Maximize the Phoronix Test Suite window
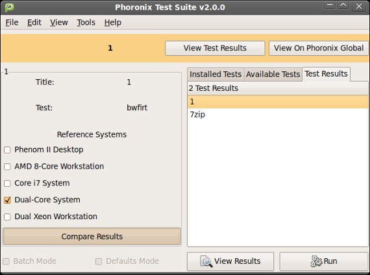370x275 pixels. pyautogui.click(x=343, y=5)
